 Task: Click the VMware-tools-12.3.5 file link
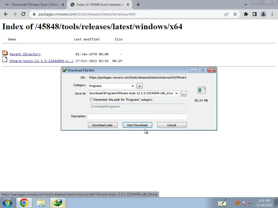click(42, 61)
